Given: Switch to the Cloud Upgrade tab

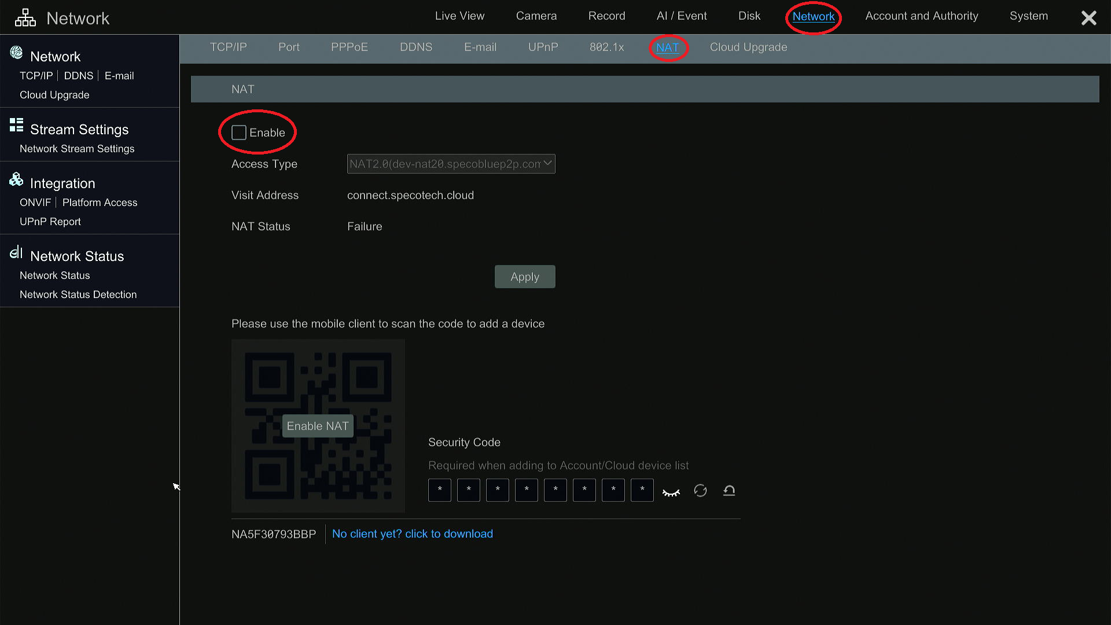Looking at the screenshot, I should point(748,47).
